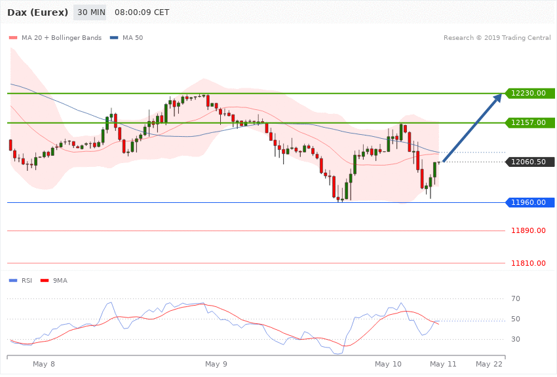
Task: Click the blue MA 50 legend swatch
Action: [114, 37]
